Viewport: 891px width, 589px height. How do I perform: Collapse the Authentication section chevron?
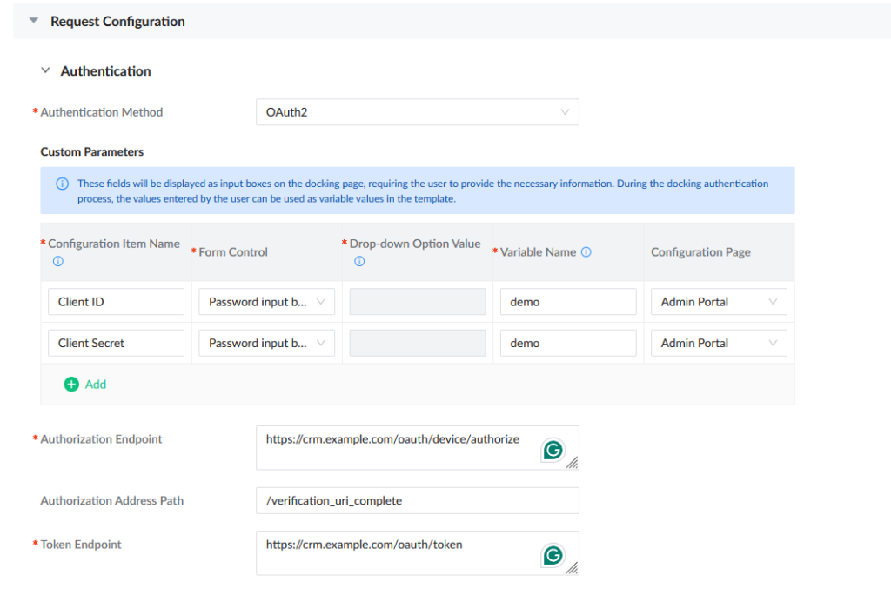pyautogui.click(x=45, y=70)
